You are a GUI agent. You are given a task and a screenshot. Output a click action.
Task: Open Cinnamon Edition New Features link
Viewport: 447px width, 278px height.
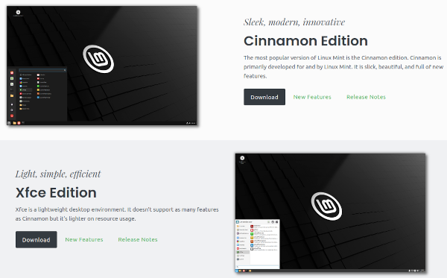coord(312,97)
